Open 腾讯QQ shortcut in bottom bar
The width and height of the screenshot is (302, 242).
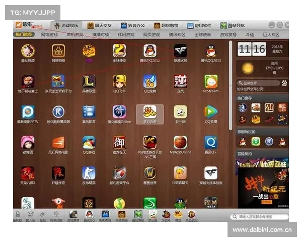tap(89, 216)
